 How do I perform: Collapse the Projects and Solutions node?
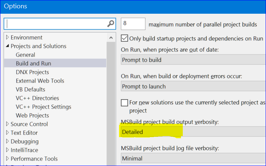(x=8, y=46)
